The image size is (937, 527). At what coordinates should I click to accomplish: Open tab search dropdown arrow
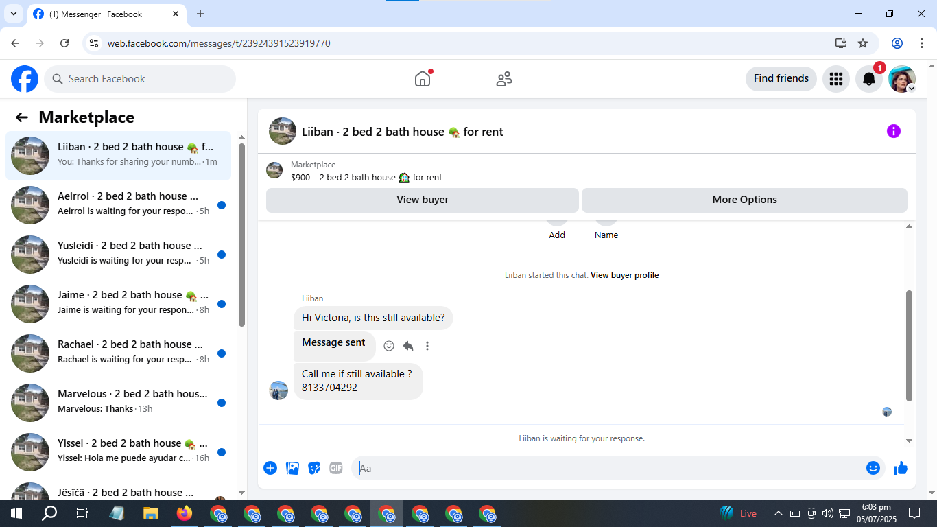(x=13, y=14)
